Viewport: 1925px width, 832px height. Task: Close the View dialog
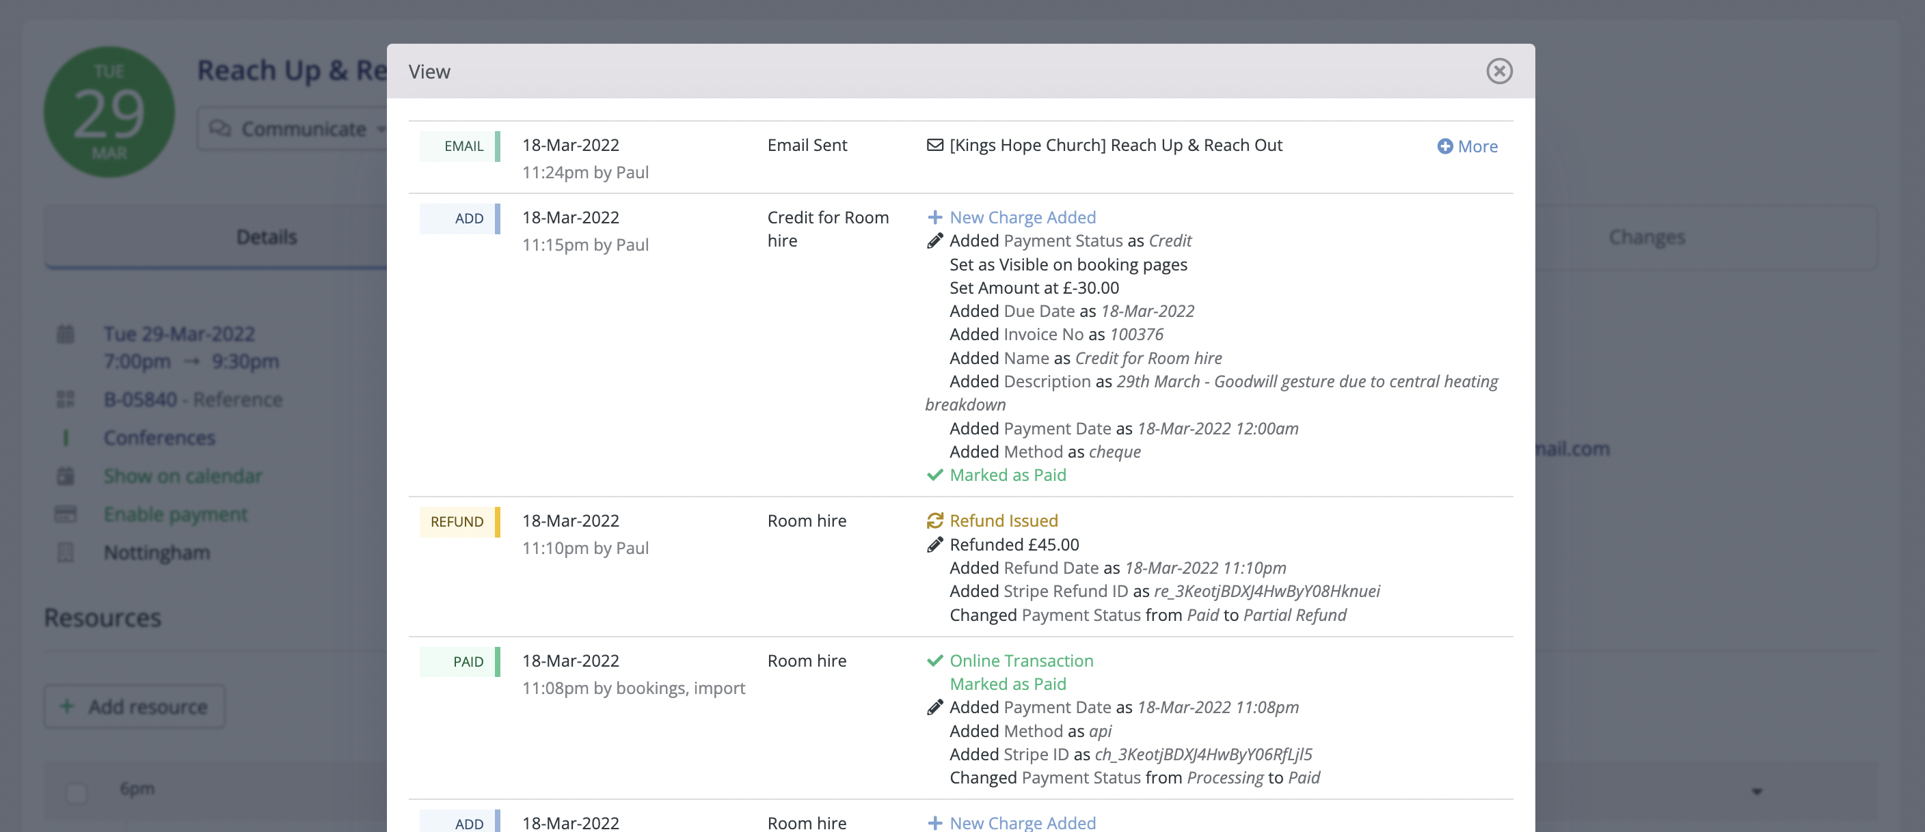pos(1498,71)
